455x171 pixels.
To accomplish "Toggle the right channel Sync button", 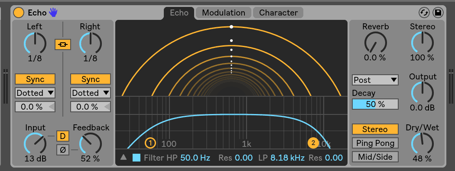I will (x=91, y=79).
